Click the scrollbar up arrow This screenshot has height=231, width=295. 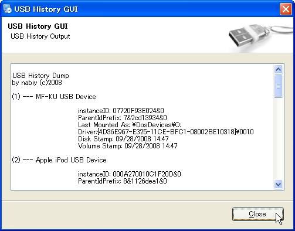tap(278, 70)
